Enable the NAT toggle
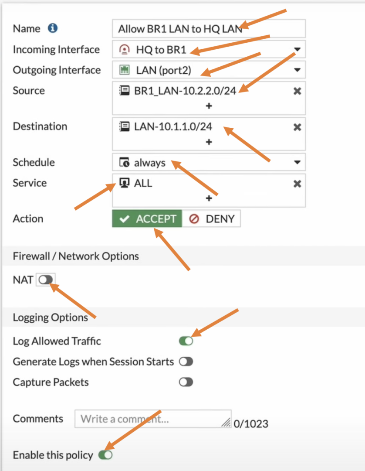This screenshot has width=365, height=471. 46,280
